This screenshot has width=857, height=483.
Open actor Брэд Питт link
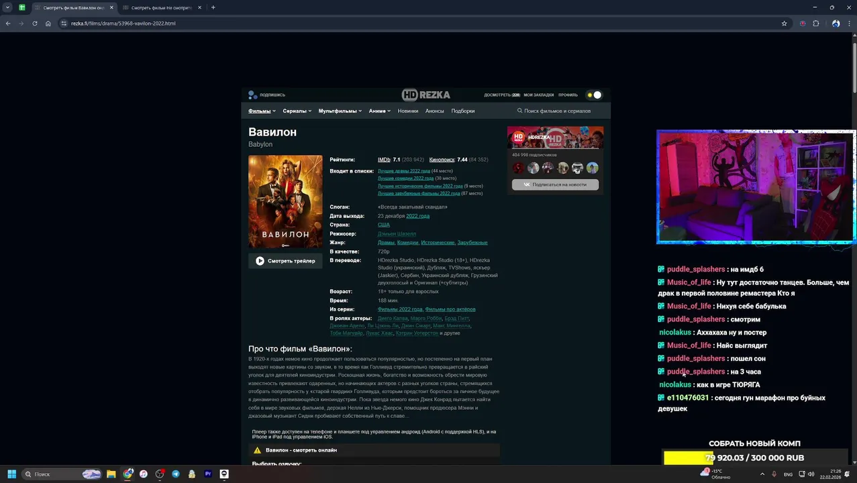click(457, 318)
